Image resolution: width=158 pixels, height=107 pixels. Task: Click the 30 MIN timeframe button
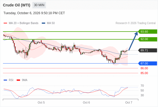(x=39, y=5)
